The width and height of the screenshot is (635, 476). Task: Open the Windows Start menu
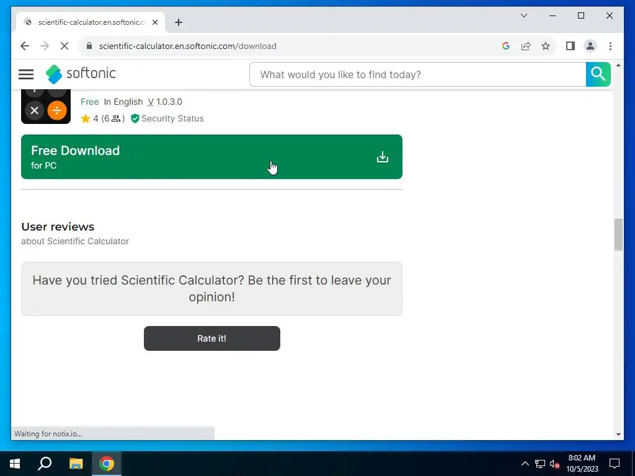15,464
